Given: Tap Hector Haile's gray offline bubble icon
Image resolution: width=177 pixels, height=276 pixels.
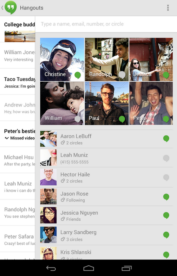Looking at the screenshot, I should (x=166, y=177).
